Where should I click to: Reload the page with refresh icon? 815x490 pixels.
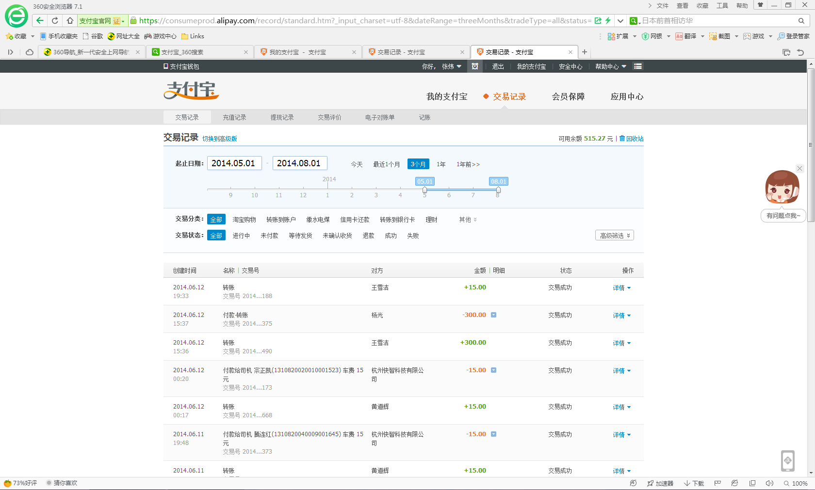click(x=55, y=20)
